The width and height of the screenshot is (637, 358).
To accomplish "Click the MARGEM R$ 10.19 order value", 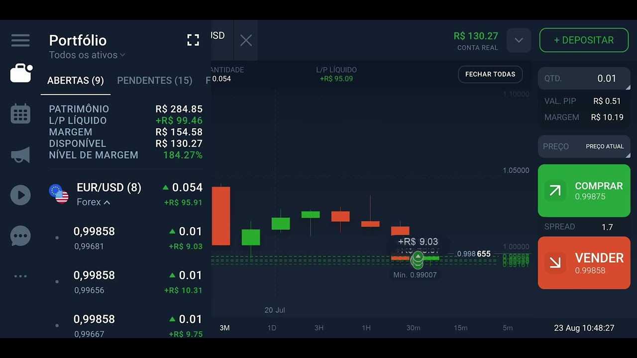I will point(607,117).
